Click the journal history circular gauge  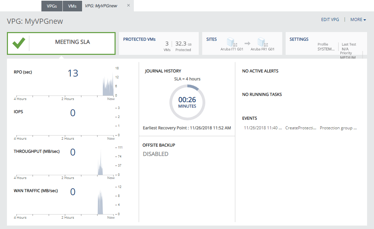pyautogui.click(x=187, y=102)
